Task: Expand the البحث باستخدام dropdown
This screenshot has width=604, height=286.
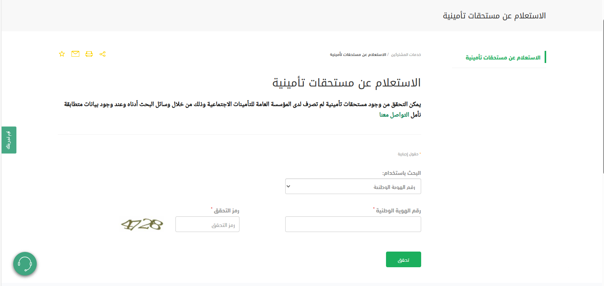Action: coord(353,186)
